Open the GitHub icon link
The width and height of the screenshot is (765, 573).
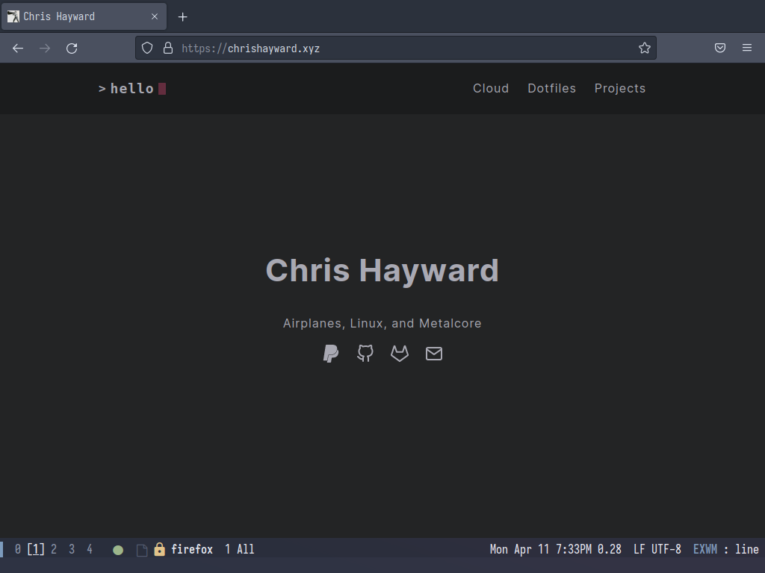coord(365,353)
